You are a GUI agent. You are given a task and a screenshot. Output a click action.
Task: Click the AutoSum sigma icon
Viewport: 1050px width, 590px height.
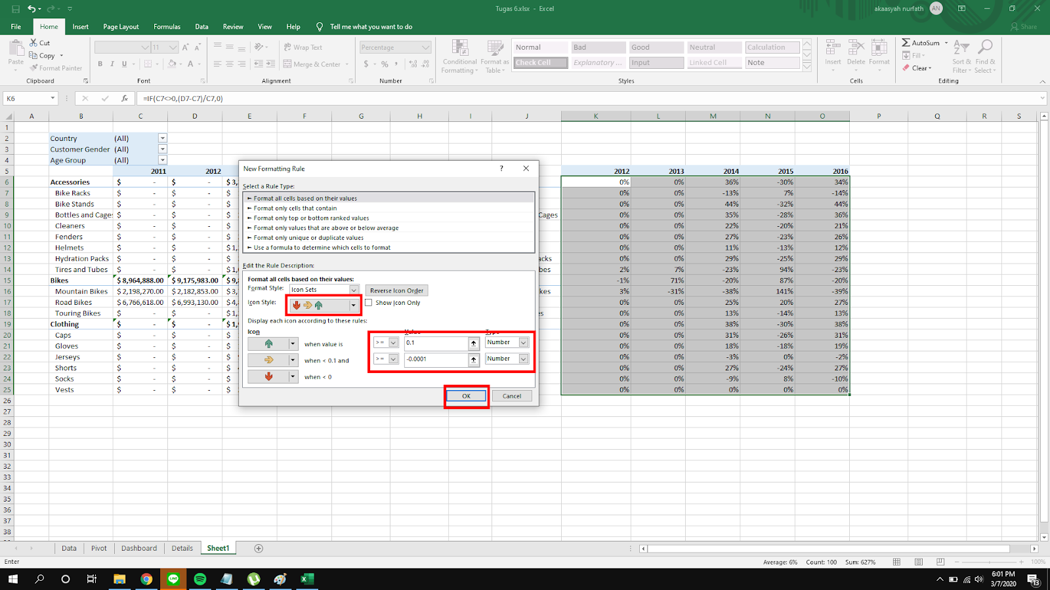[906, 43]
